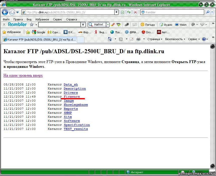This screenshot has width=216, height=176.
Task: Open the TEST_results directory
Action: tap(76, 129)
